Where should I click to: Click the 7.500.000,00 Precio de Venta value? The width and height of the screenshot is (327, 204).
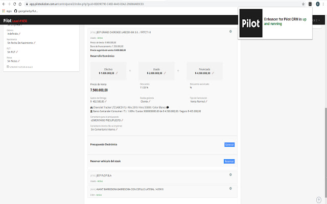click(x=99, y=90)
